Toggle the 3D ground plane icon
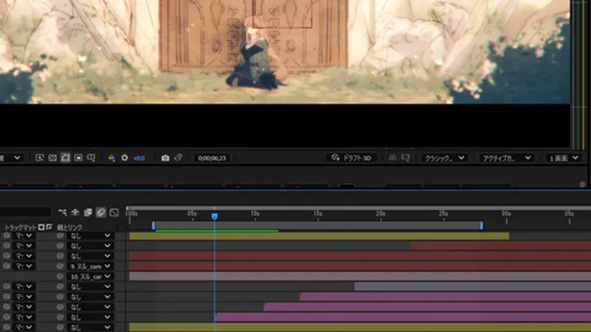Image resolution: width=591 pixels, height=332 pixels. click(392, 157)
